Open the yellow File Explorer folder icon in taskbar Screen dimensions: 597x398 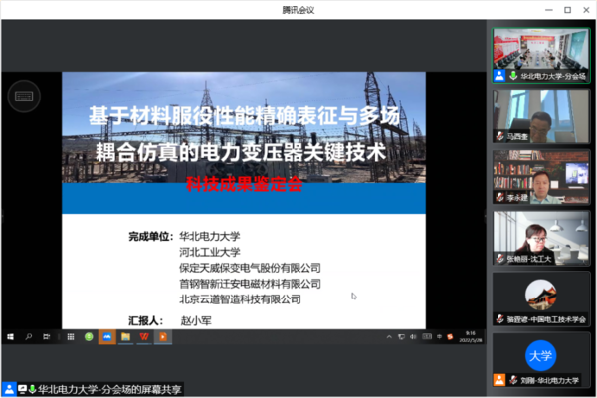click(x=125, y=336)
